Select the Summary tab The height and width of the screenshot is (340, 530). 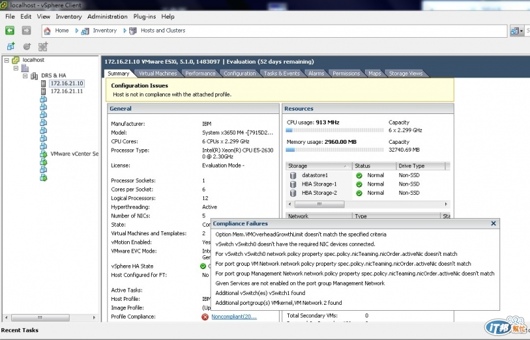pos(119,74)
